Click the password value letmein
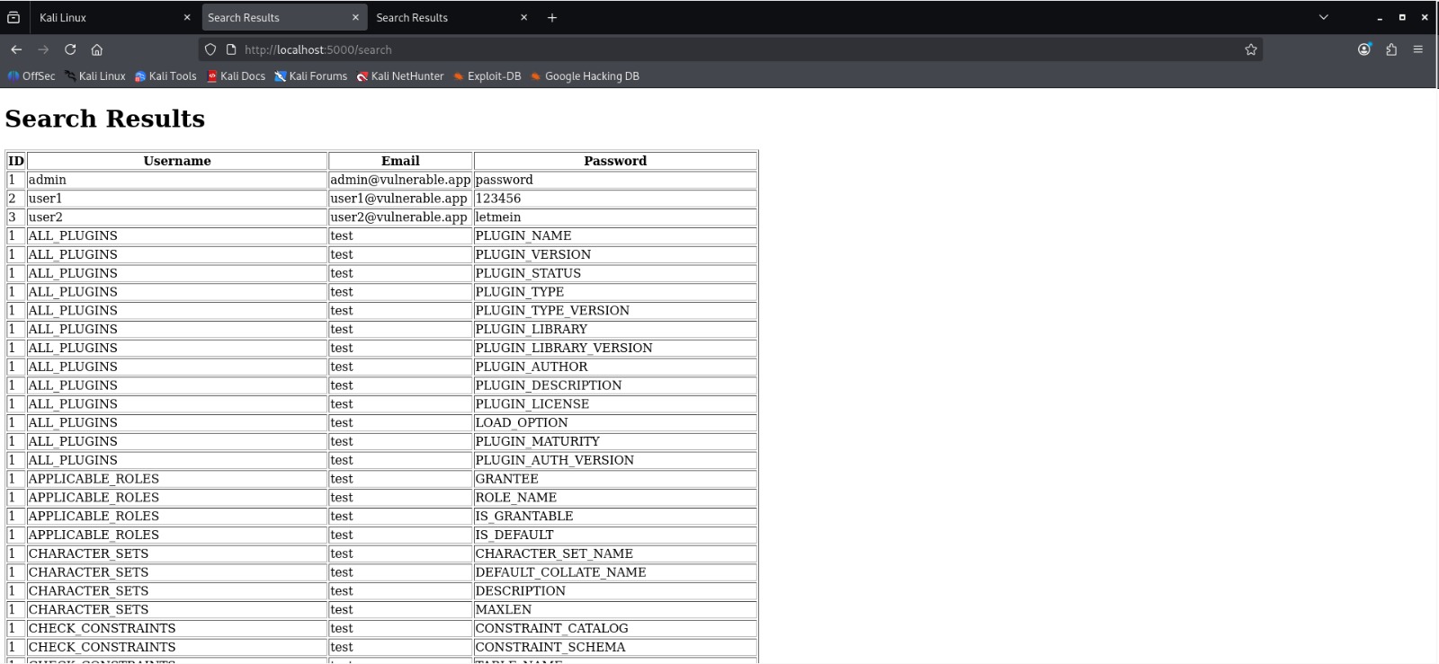 615,217
